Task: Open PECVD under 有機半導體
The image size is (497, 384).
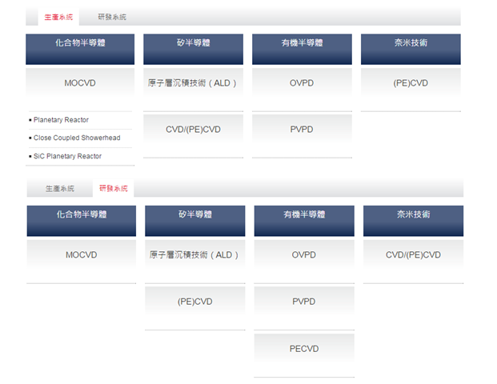Action: pos(303,349)
